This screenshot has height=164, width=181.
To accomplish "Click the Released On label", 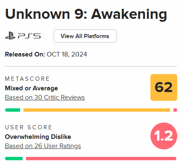I will tap(25, 54).
